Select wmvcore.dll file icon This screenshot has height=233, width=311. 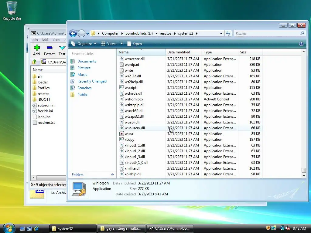click(x=121, y=59)
